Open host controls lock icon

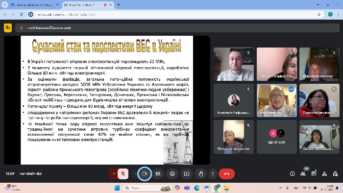(335, 174)
